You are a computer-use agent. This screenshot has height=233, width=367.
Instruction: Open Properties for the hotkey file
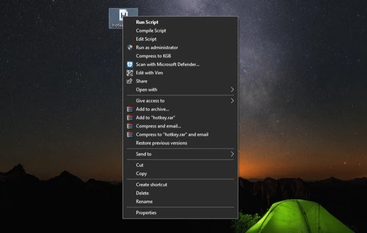[x=146, y=213]
